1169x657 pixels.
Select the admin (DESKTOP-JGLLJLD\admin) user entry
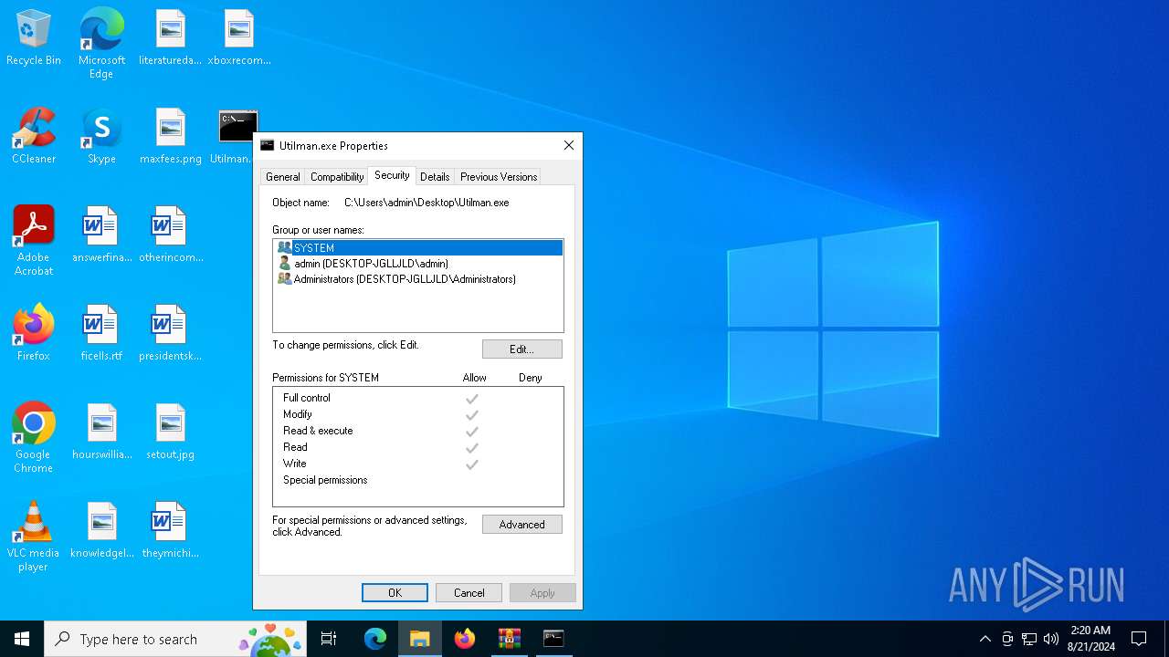tap(418, 264)
